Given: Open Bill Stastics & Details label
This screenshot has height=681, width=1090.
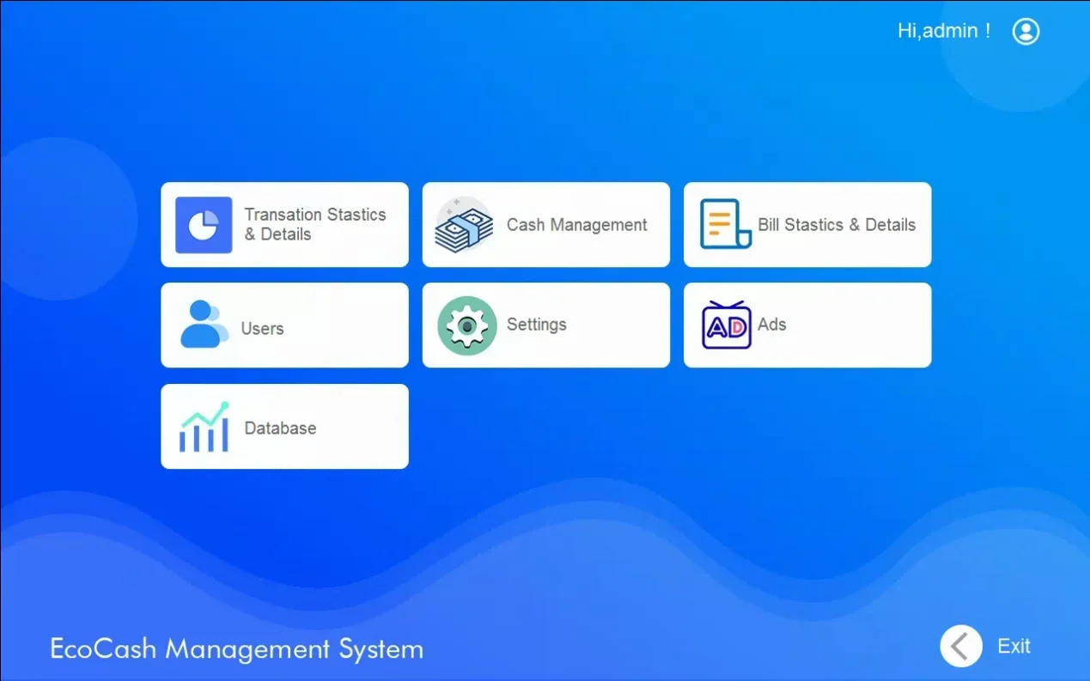Looking at the screenshot, I should (x=837, y=225).
